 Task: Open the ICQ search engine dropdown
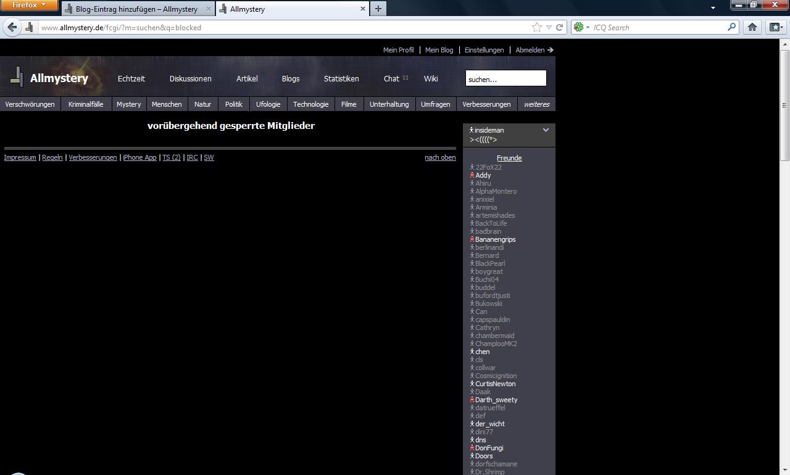581,27
